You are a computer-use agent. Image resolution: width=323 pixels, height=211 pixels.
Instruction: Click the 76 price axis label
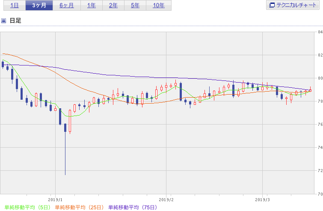(x=320, y=124)
